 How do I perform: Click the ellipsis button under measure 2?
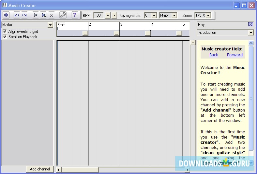pos(116,33)
